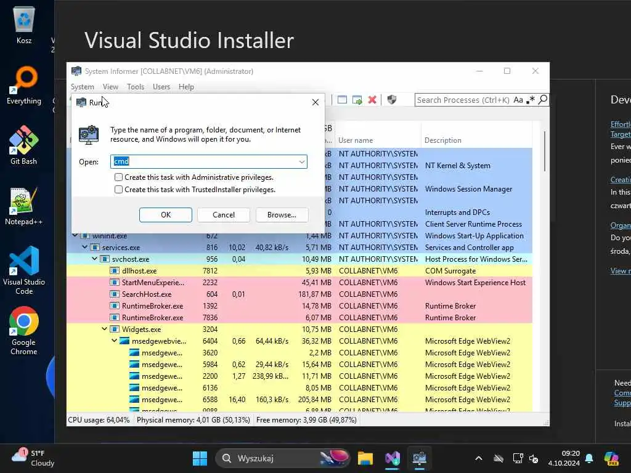Screen dimensions: 631x473
Task: Open the dropdown arrow of the Open combo box
Action: [302, 162]
